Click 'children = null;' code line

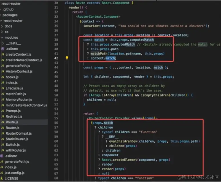102,100
